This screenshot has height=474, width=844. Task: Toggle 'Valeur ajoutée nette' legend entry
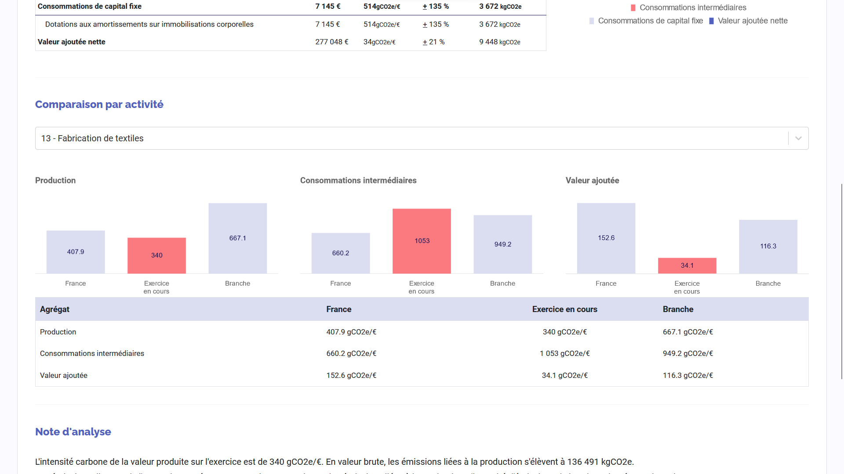pyautogui.click(x=748, y=21)
